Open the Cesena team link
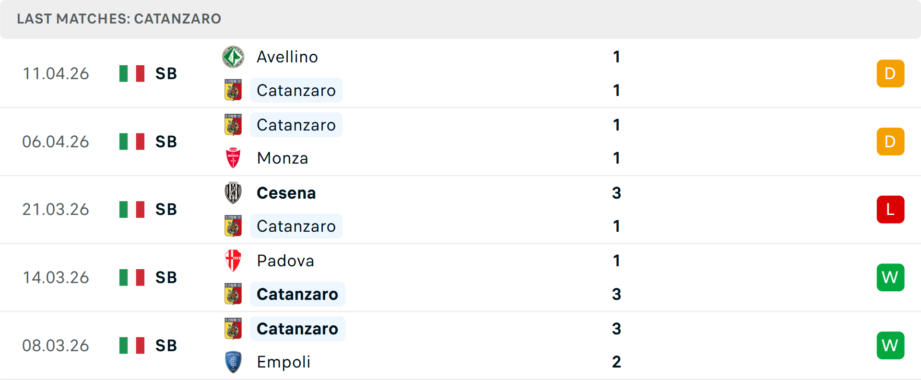The height and width of the screenshot is (380, 921). pyautogui.click(x=286, y=193)
